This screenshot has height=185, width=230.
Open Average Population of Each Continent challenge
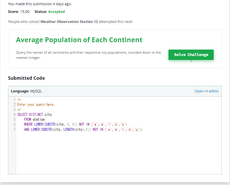pos(79,40)
